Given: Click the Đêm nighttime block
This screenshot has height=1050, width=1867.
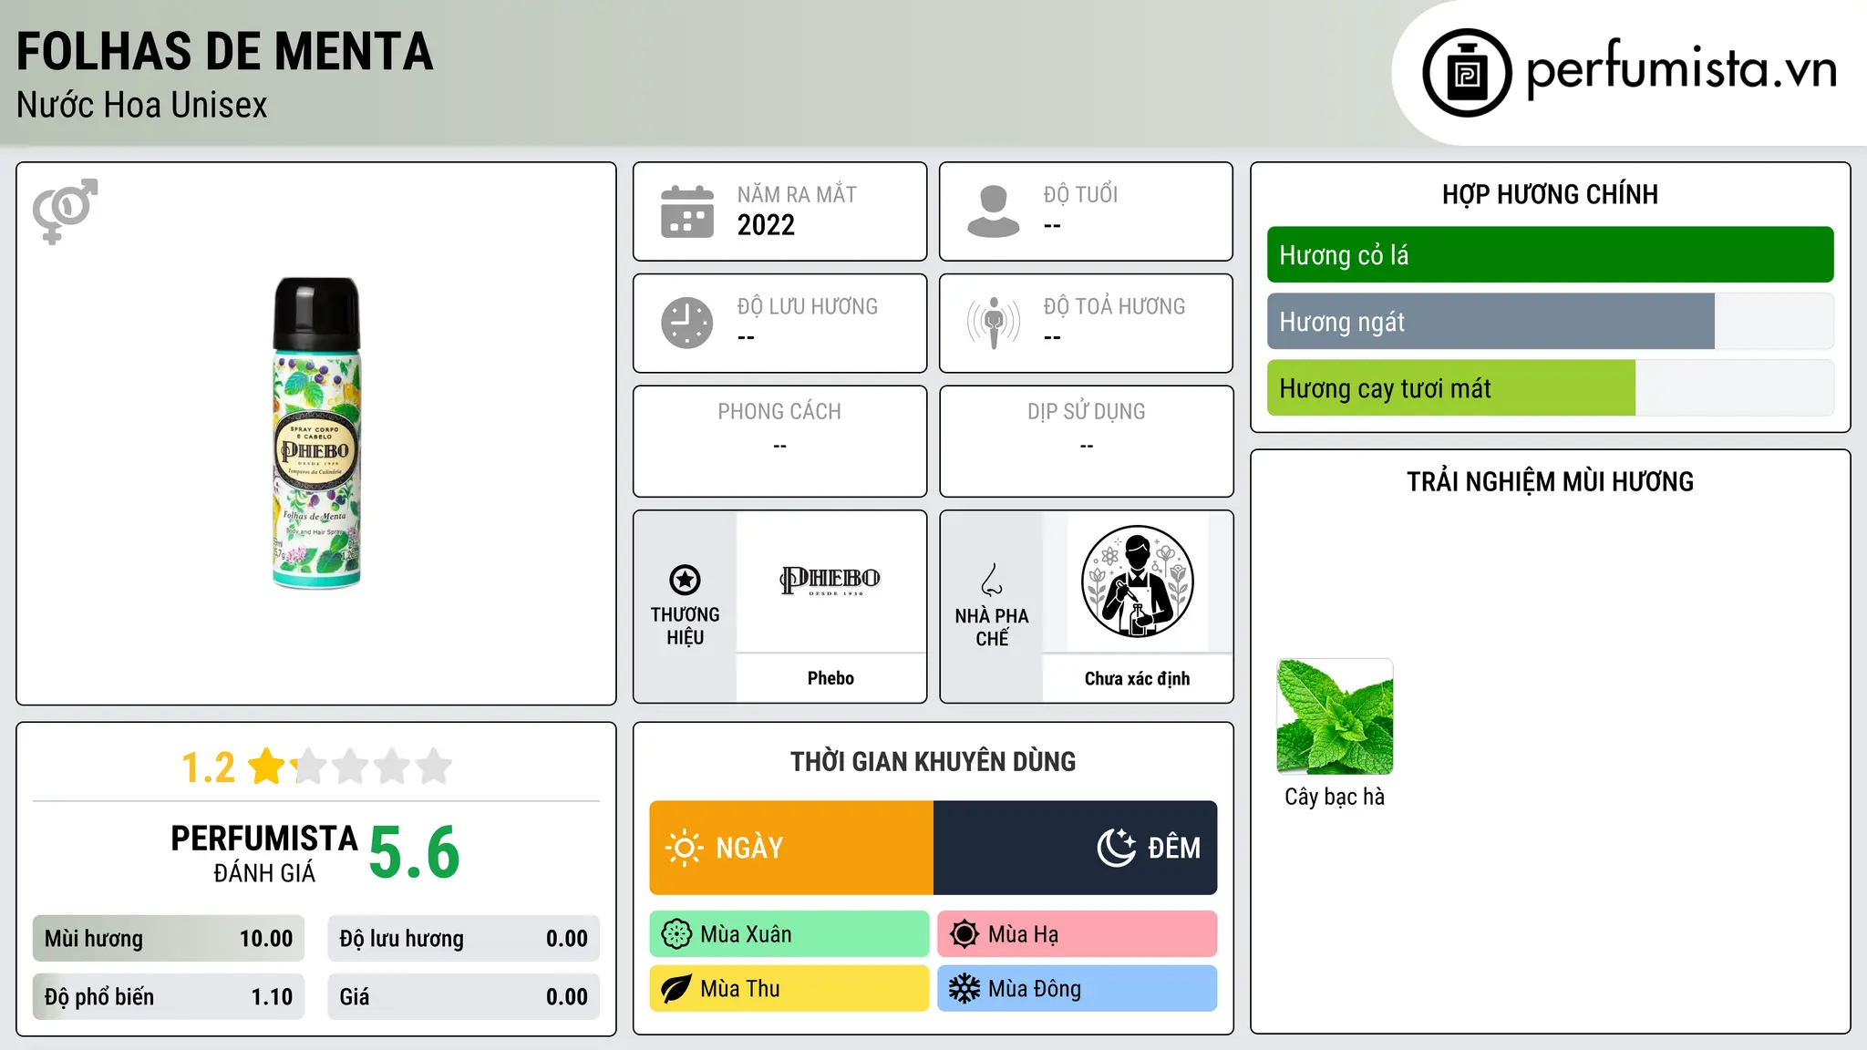Looking at the screenshot, I should (1076, 848).
